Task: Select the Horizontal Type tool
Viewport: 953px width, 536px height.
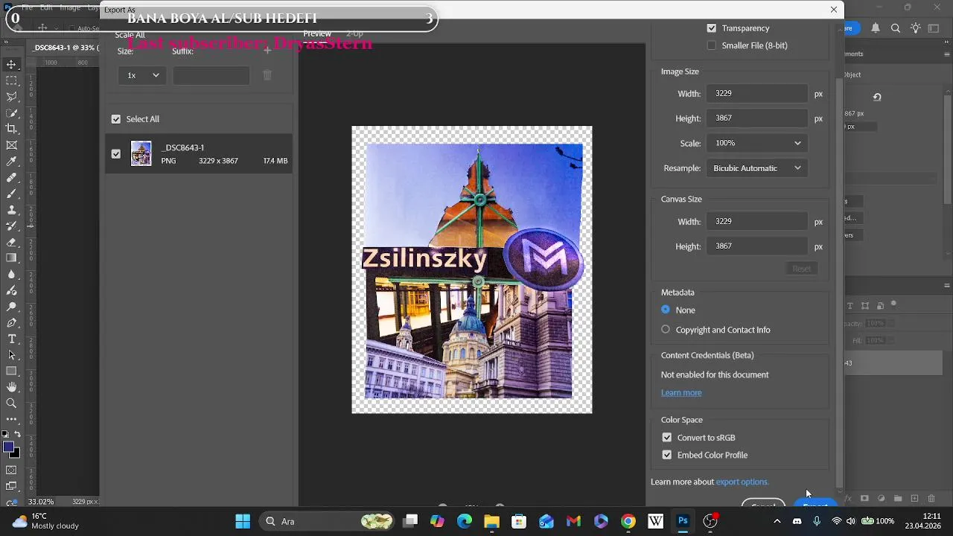Action: coord(11,339)
